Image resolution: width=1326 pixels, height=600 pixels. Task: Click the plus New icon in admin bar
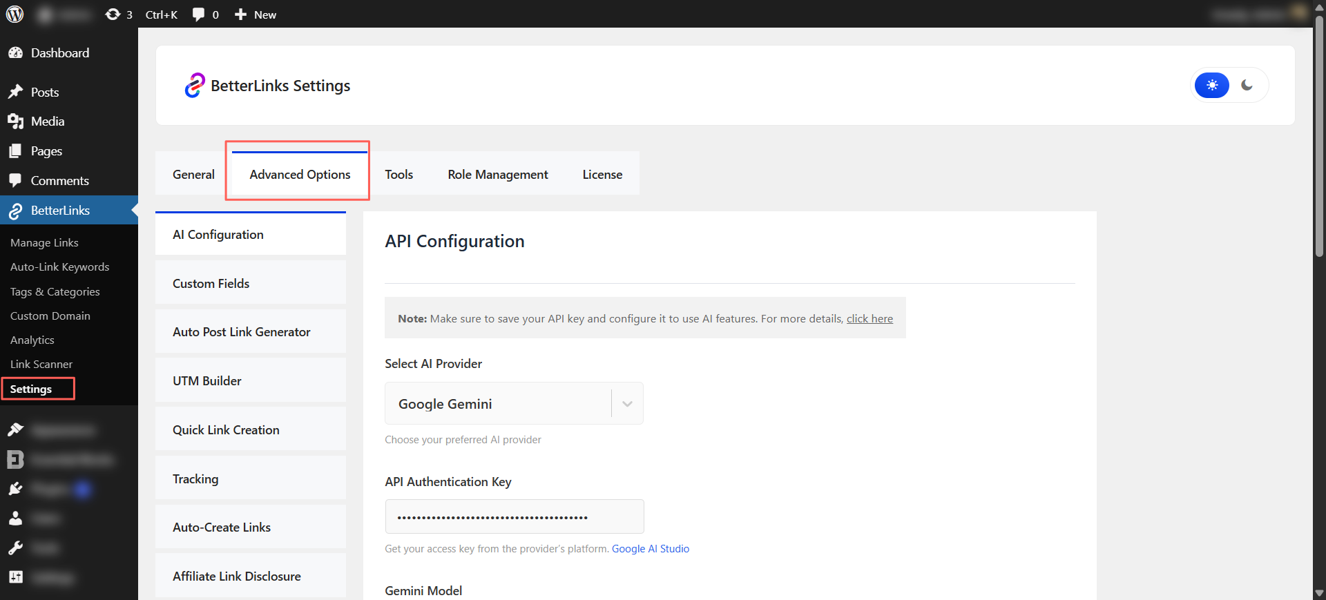point(240,14)
